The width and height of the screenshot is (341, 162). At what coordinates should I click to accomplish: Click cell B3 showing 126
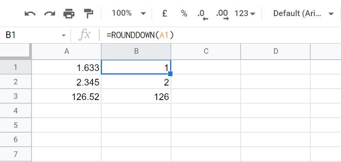click(136, 96)
